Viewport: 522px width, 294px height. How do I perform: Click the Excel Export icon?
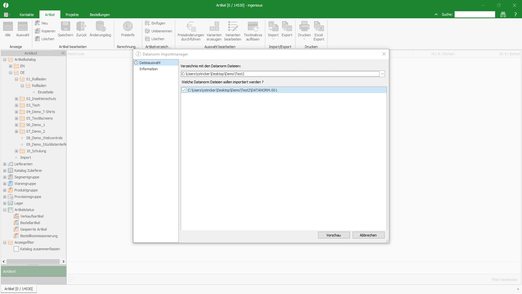point(319,26)
